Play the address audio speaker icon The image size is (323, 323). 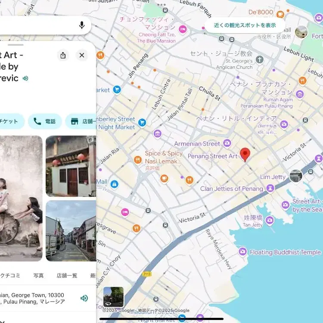coord(84,298)
